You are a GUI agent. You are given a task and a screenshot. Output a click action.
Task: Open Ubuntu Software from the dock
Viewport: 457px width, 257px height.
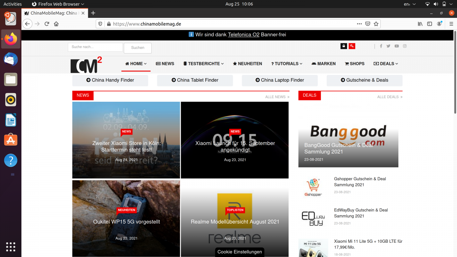tap(11, 140)
